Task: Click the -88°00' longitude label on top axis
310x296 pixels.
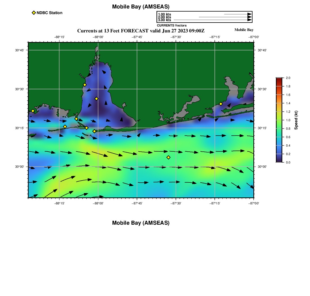Action: click(x=98, y=37)
